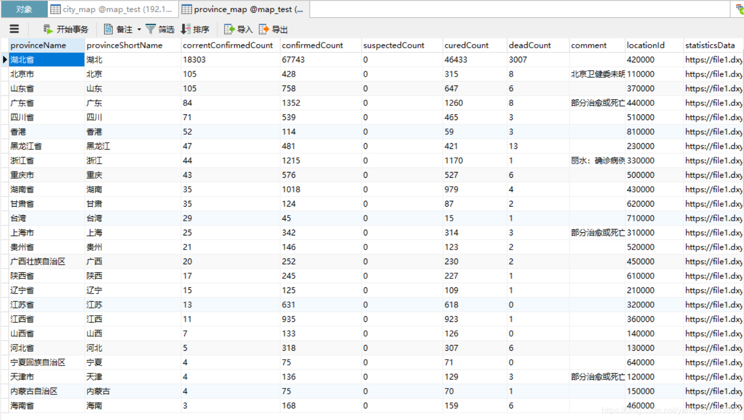The height and width of the screenshot is (420, 744).
Task: Select the 黑龙江省 provinceName cell
Action: [x=47, y=146]
